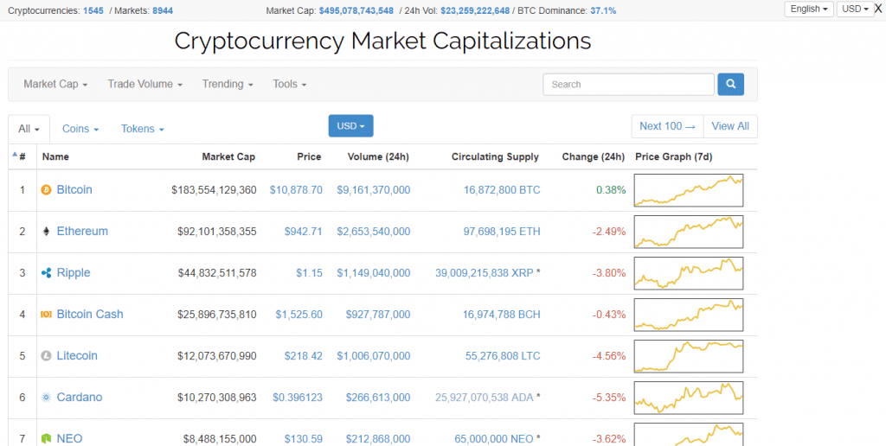886x446 pixels.
Task: Open the Bitcoin Cash page link
Action: click(x=90, y=315)
